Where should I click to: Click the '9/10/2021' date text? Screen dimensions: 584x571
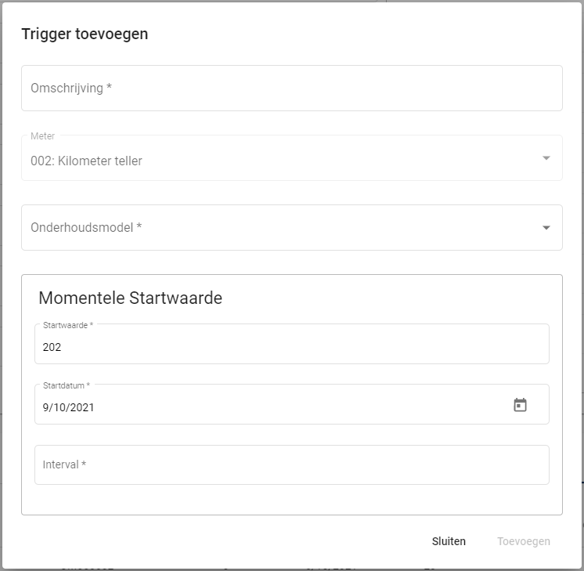(69, 407)
